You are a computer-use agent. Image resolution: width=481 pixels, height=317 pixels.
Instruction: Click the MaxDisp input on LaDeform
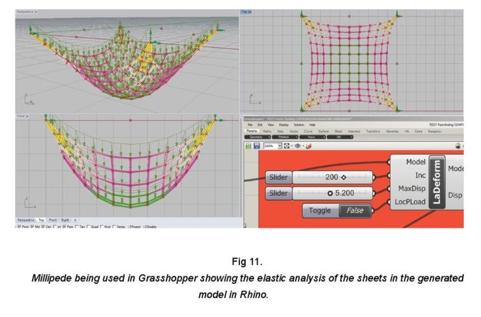tap(389, 189)
